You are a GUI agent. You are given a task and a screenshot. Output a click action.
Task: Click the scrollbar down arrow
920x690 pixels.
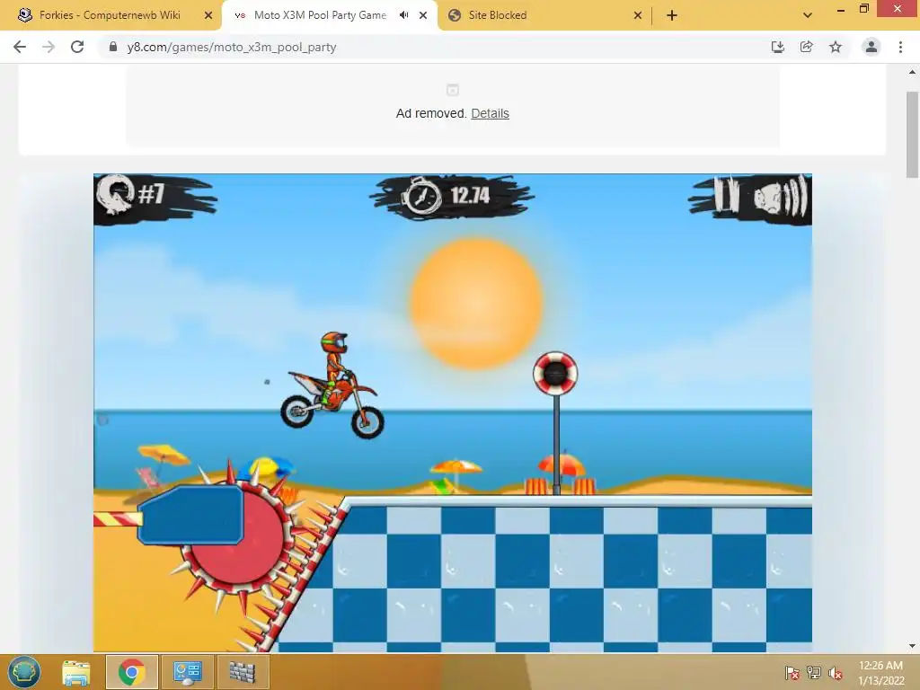(x=912, y=646)
